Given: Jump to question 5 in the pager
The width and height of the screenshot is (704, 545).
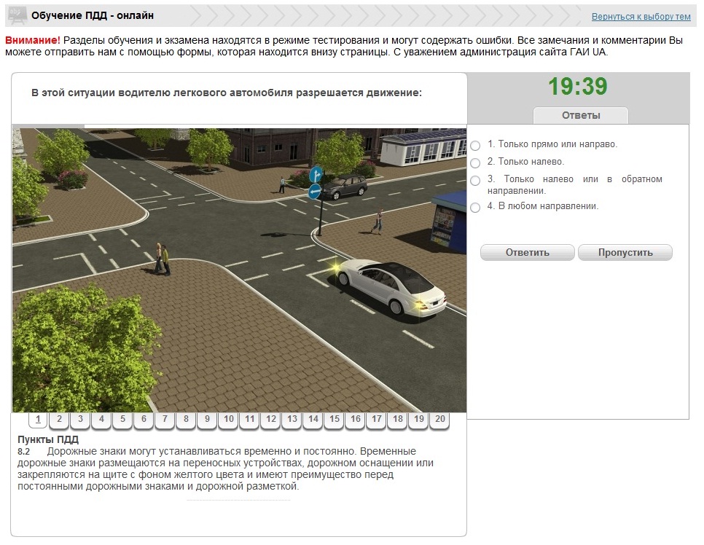Looking at the screenshot, I should (122, 420).
